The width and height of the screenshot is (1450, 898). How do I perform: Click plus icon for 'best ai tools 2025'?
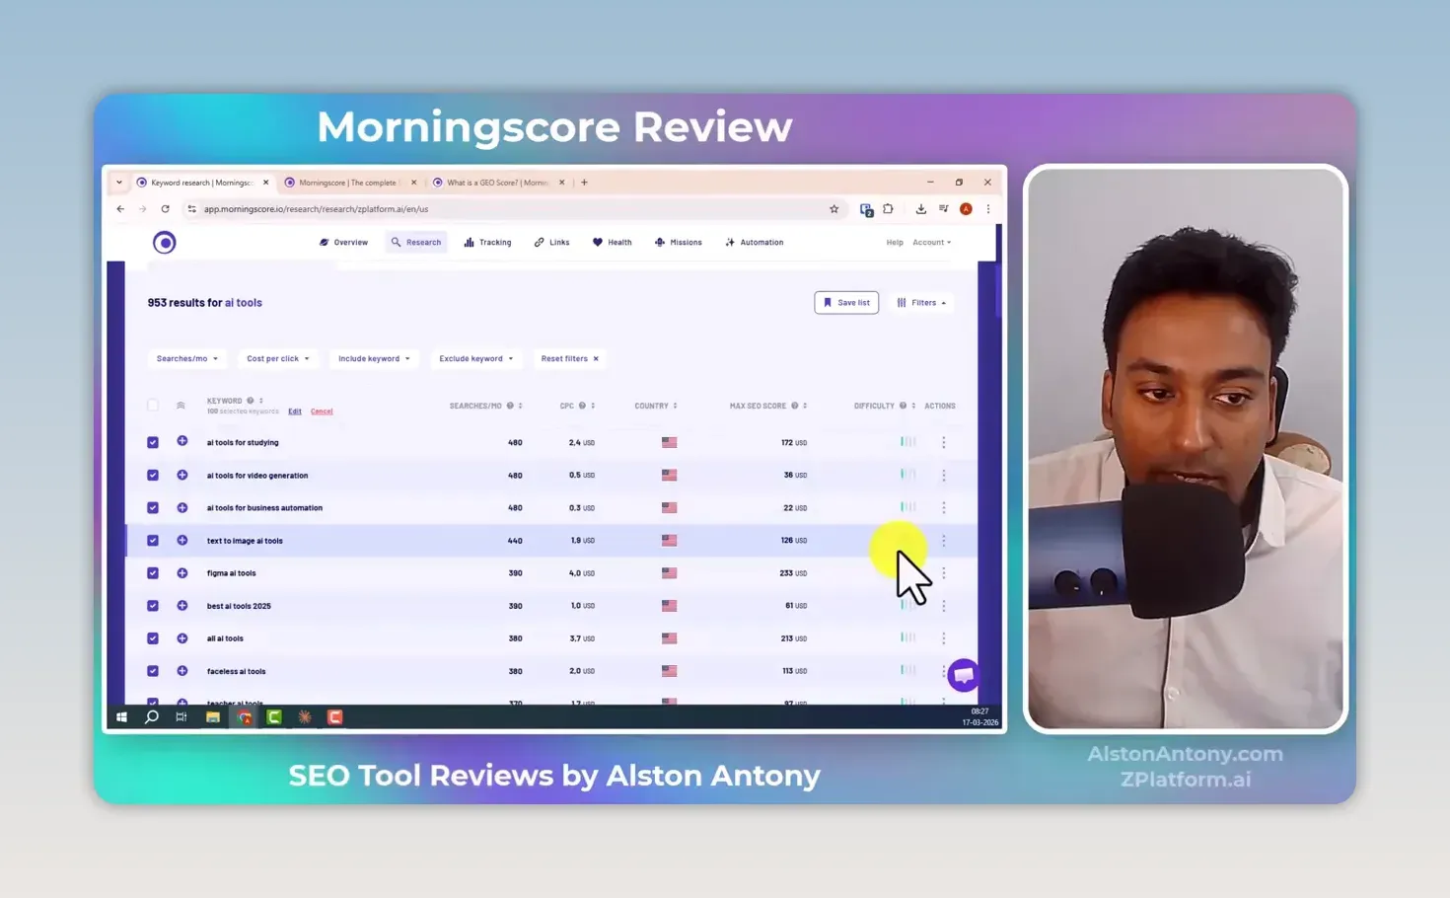click(182, 605)
